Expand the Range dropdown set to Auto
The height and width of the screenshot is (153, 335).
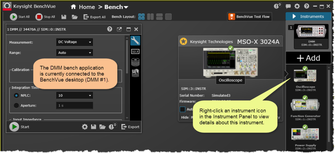pos(74,53)
